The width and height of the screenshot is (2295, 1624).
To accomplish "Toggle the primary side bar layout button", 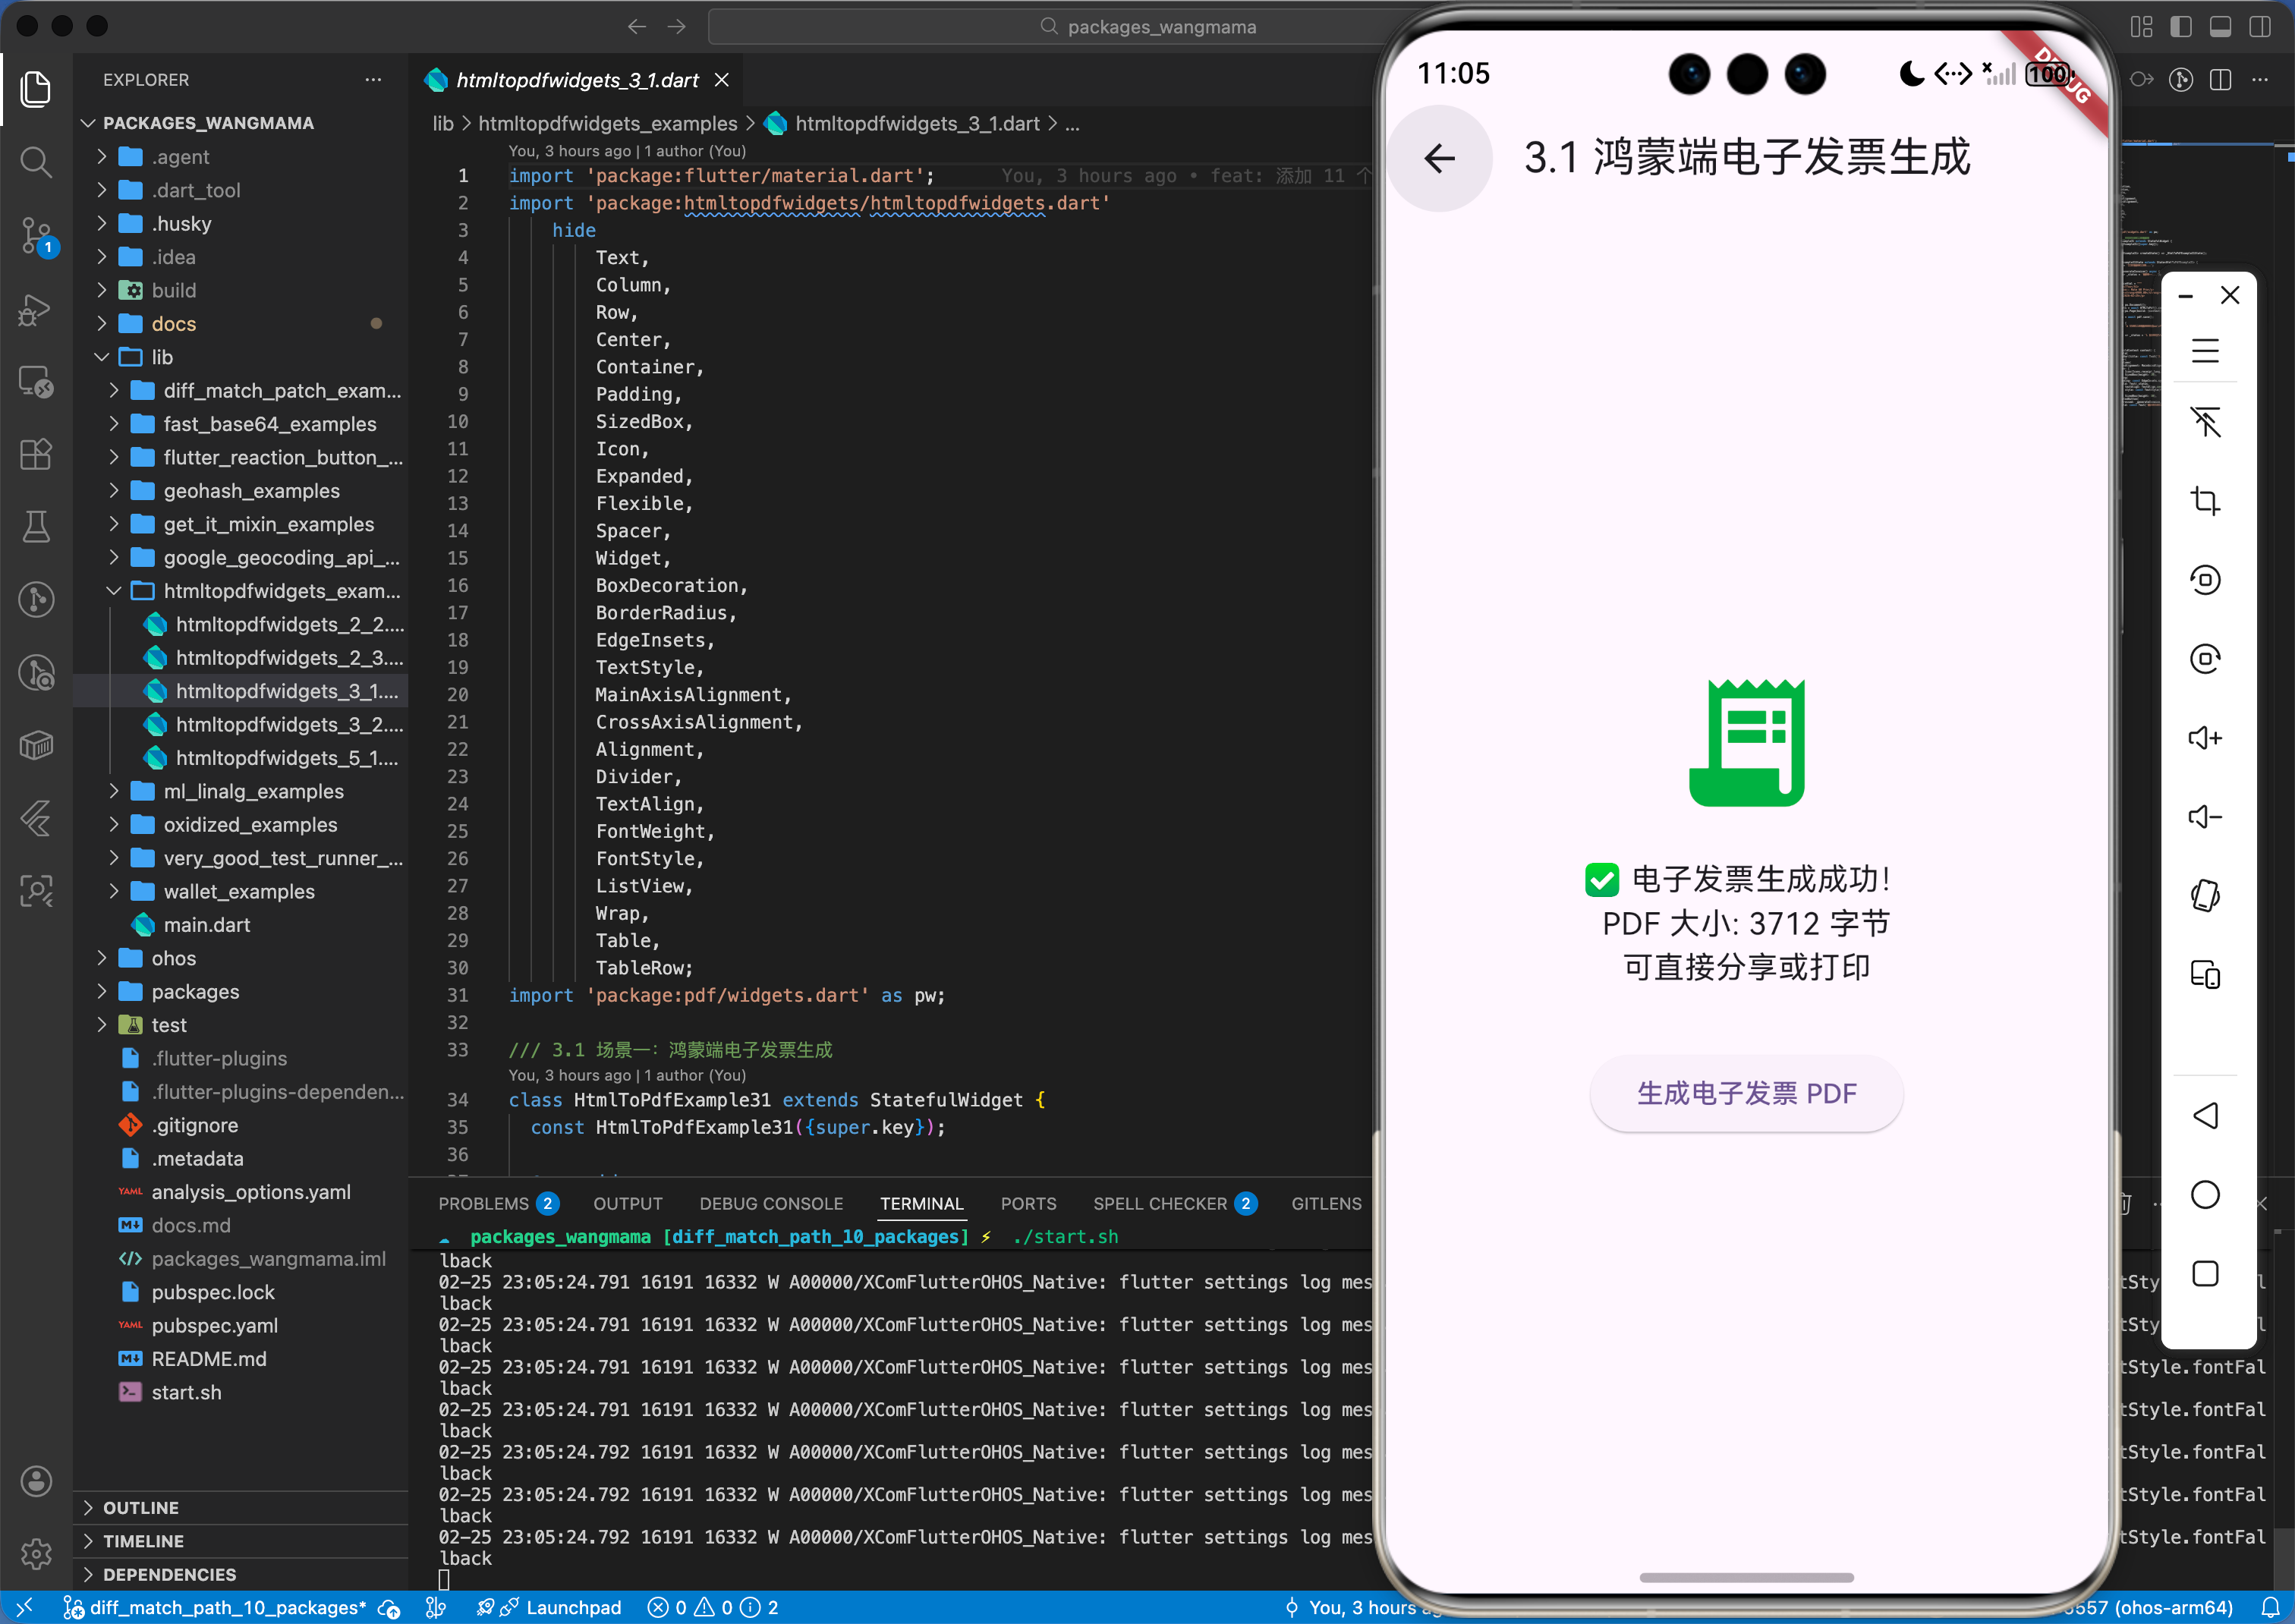I will click(2180, 27).
